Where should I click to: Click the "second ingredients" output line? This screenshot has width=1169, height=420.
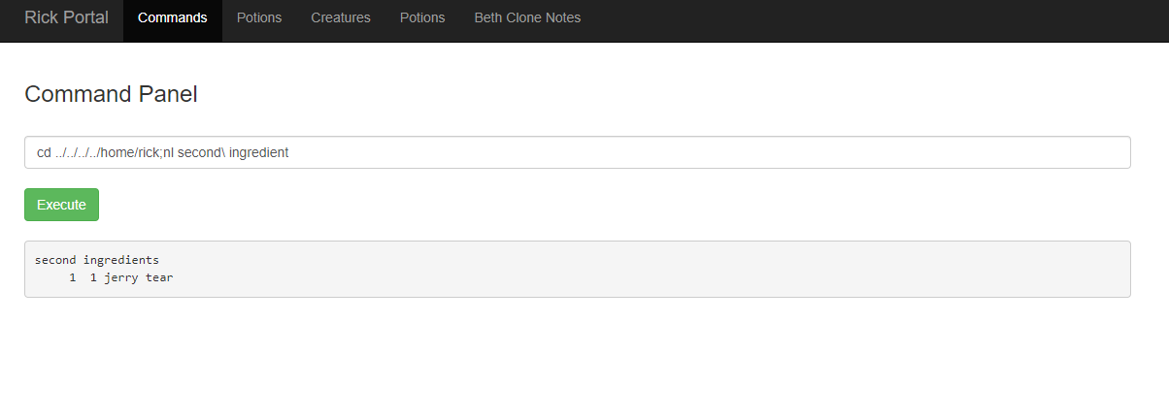coord(97,260)
